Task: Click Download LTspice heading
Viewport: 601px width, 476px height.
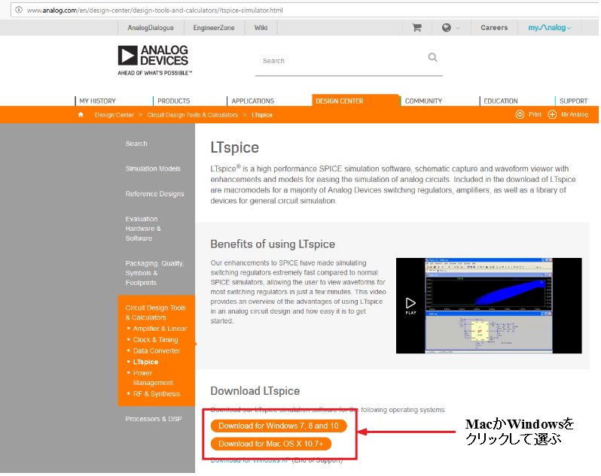Action: (x=255, y=391)
